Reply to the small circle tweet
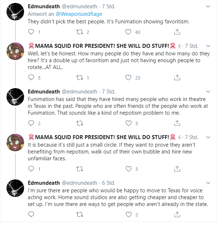The width and height of the screenshot is (222, 225). (x=31, y=169)
